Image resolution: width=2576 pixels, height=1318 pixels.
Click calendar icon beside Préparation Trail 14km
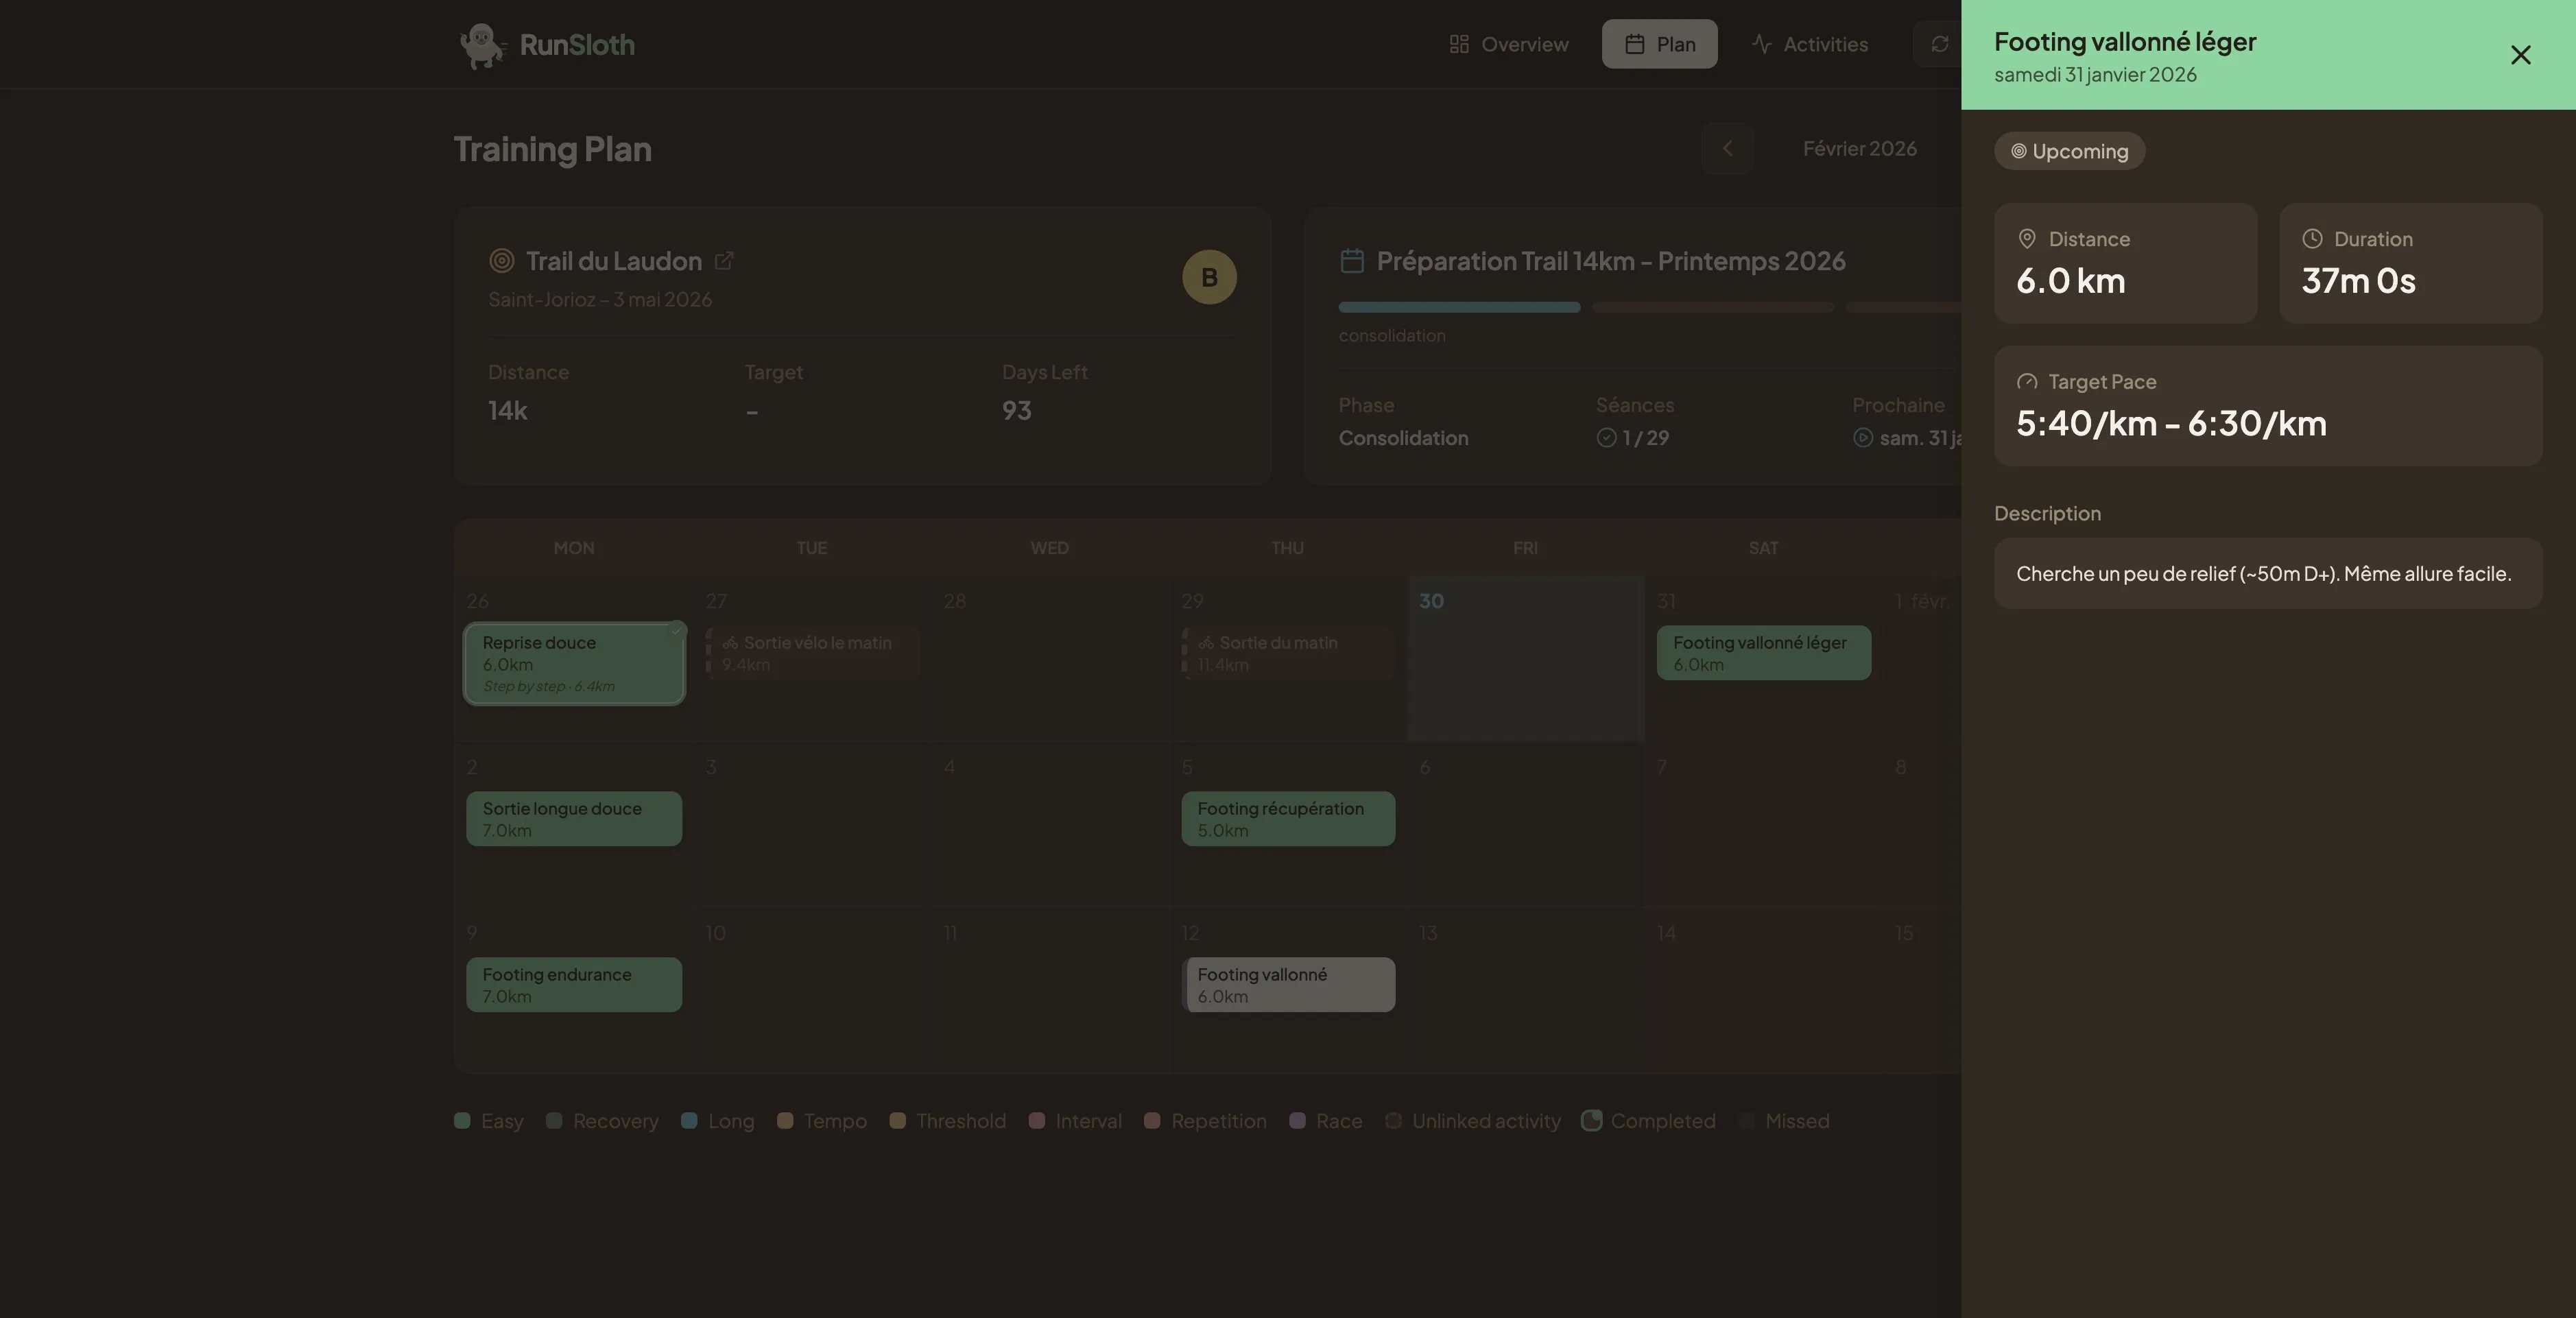[x=1351, y=261]
